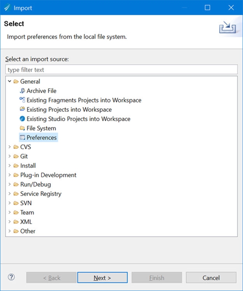Click the File System folder icon

(x=22, y=128)
